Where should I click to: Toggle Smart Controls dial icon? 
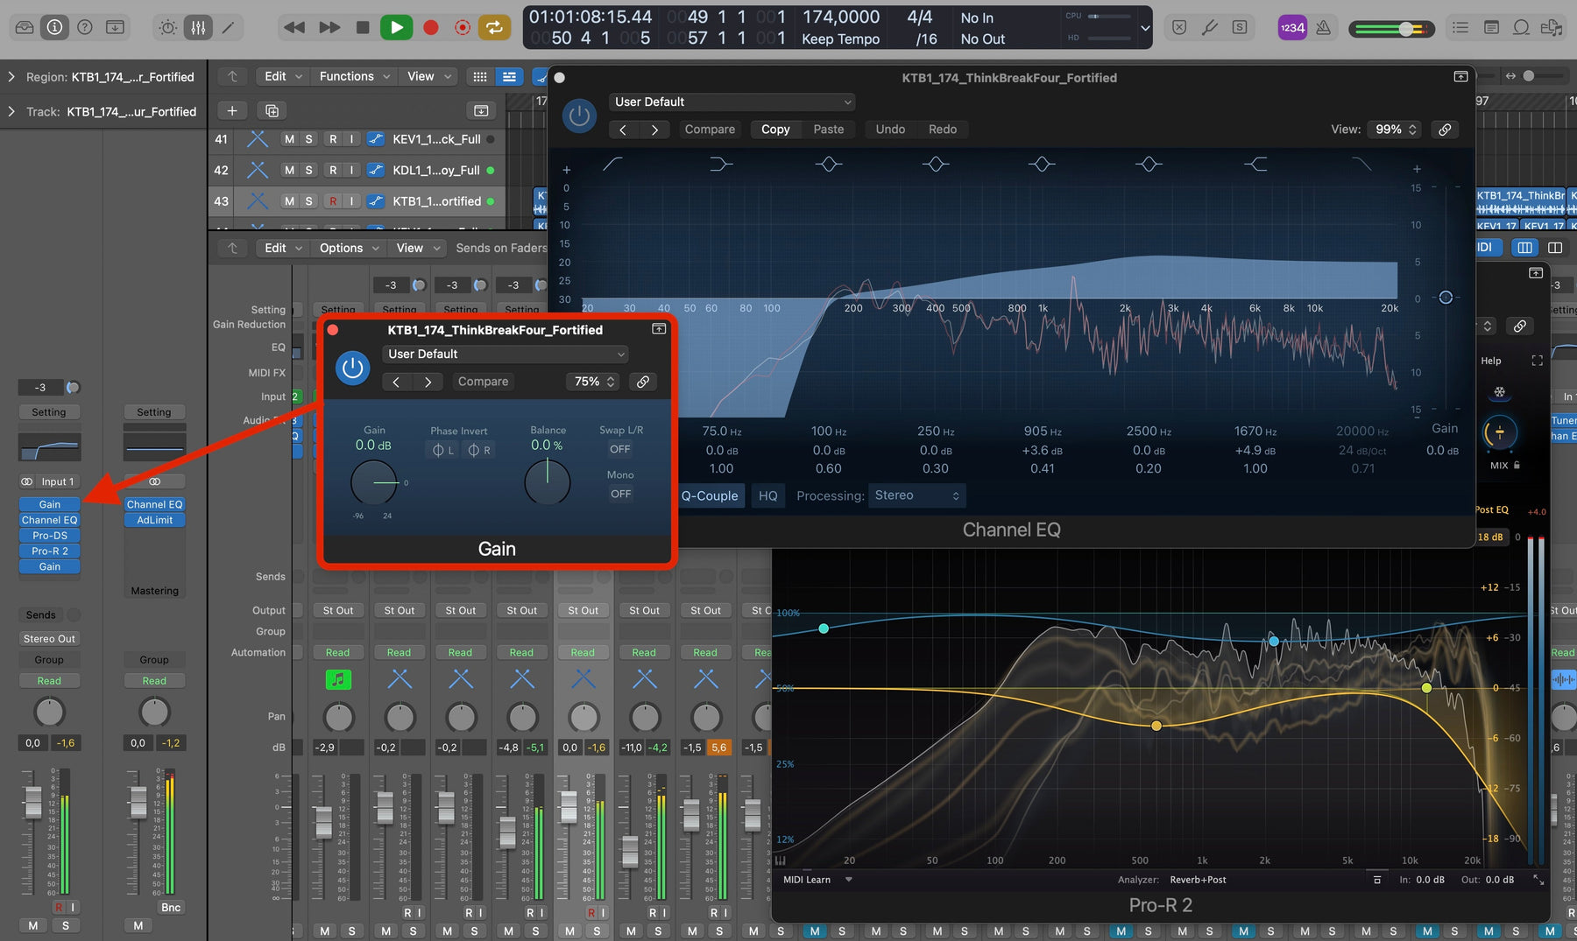tap(167, 27)
